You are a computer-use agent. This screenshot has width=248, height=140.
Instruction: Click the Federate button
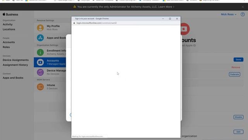pos(234,74)
